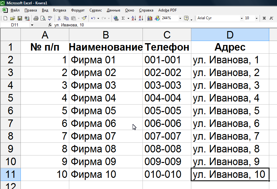Select cell ул. Иванова, 3
The width and height of the screenshot is (277, 189).
[230, 85]
